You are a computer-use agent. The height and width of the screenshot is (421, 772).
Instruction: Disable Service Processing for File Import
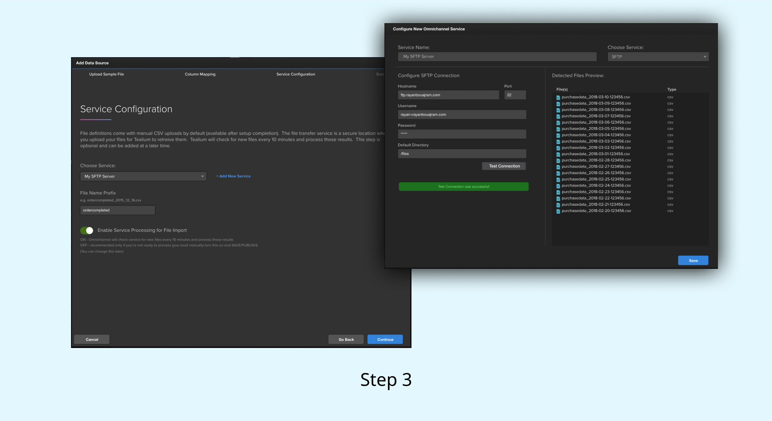pos(87,230)
